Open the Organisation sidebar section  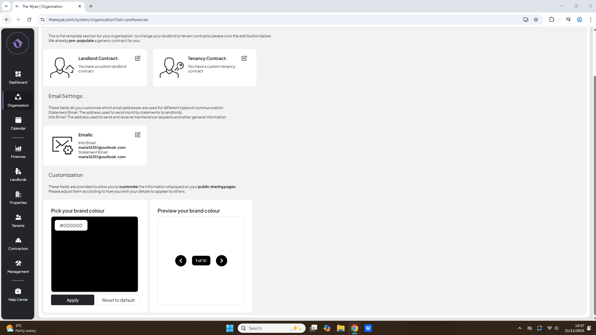coord(18,100)
